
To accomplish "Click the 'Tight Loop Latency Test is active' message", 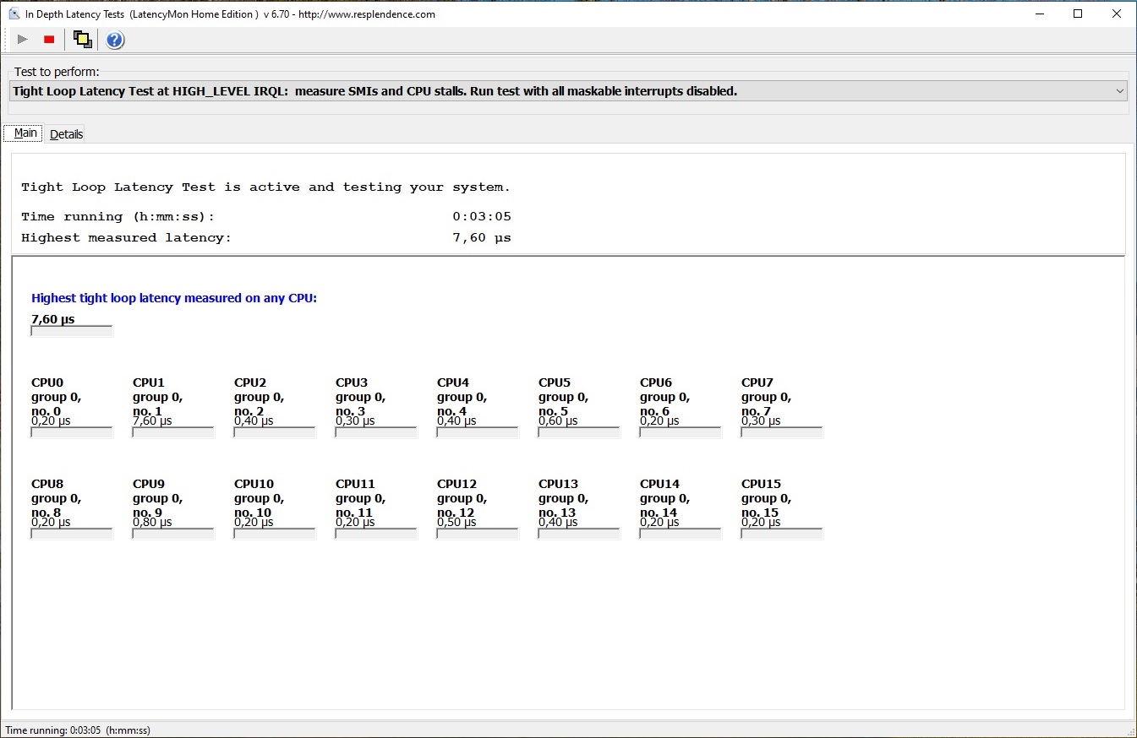I will pos(266,187).
